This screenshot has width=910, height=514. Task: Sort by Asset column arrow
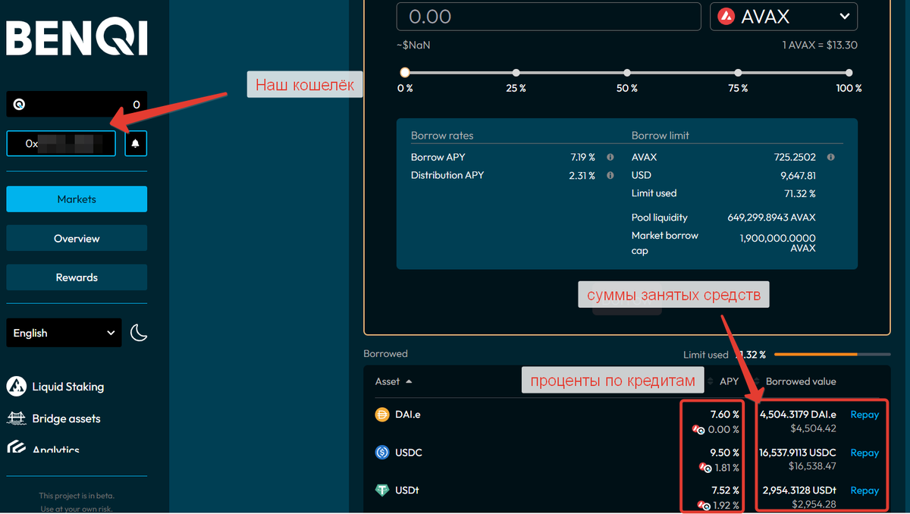409,381
